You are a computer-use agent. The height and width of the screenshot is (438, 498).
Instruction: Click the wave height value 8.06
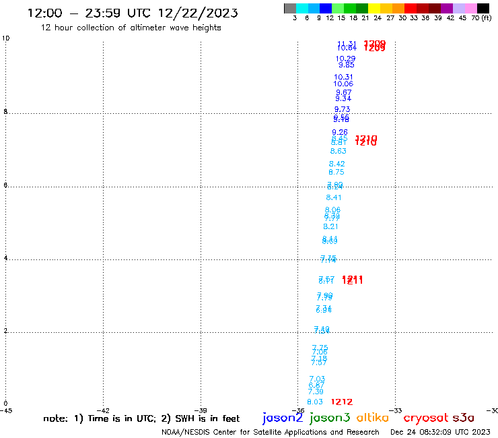click(332, 210)
